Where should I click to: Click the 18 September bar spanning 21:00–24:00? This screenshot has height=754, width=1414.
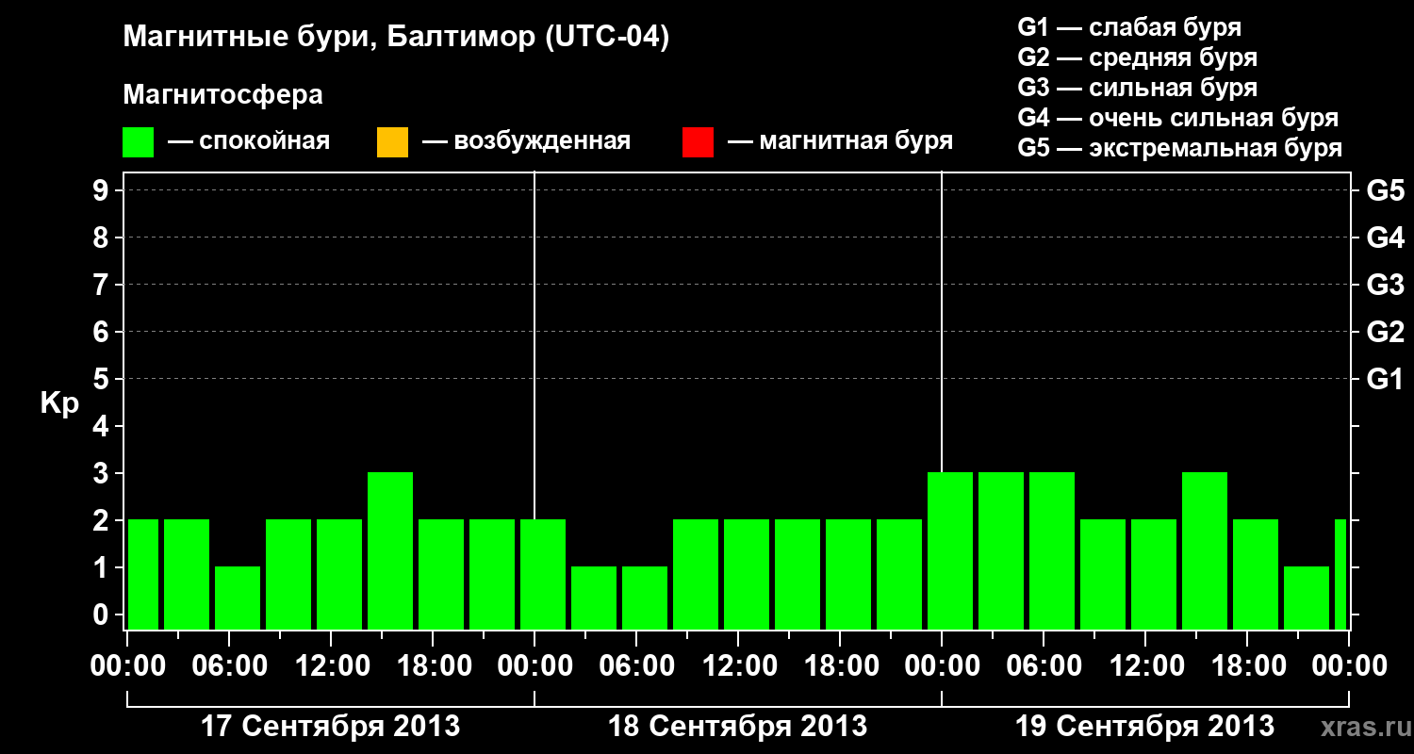pos(899,574)
